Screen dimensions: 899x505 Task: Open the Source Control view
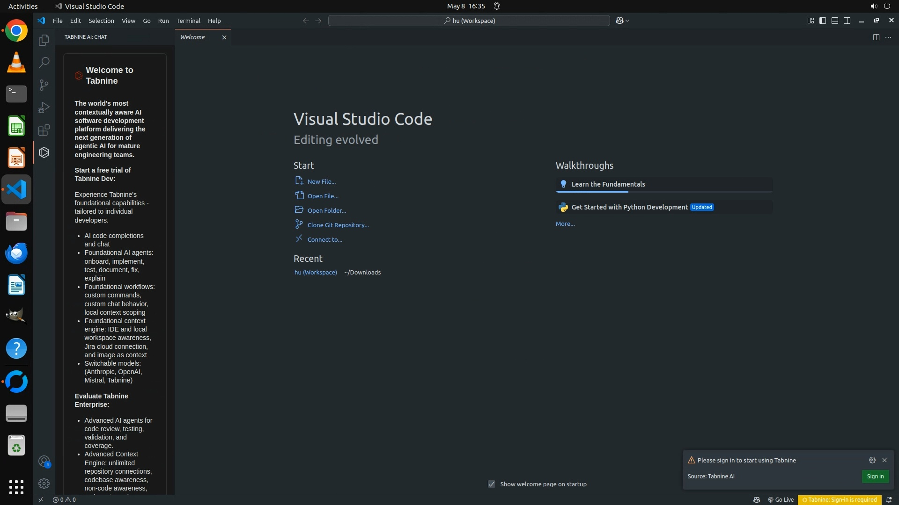[x=44, y=85]
